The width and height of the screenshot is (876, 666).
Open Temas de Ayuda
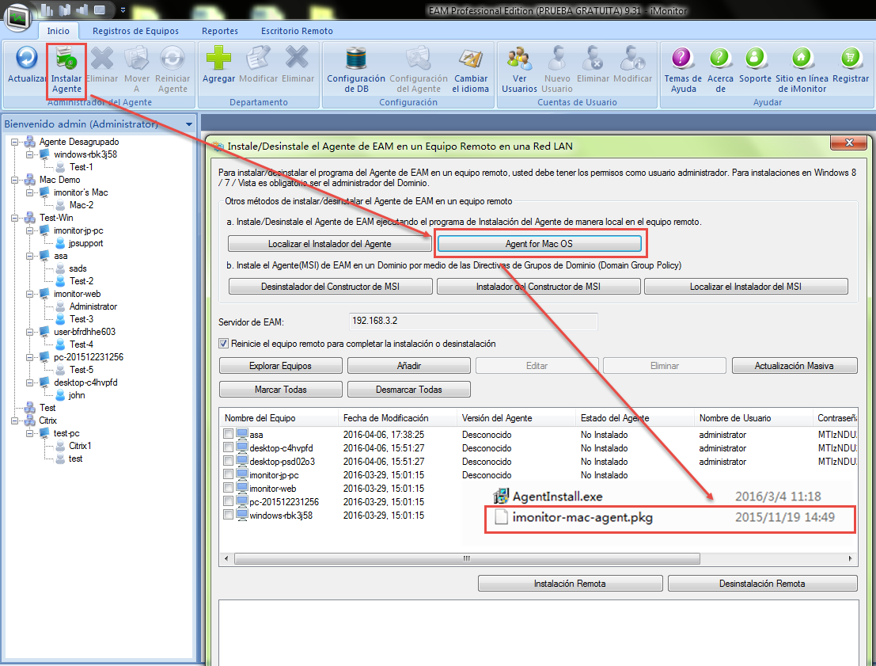683,70
